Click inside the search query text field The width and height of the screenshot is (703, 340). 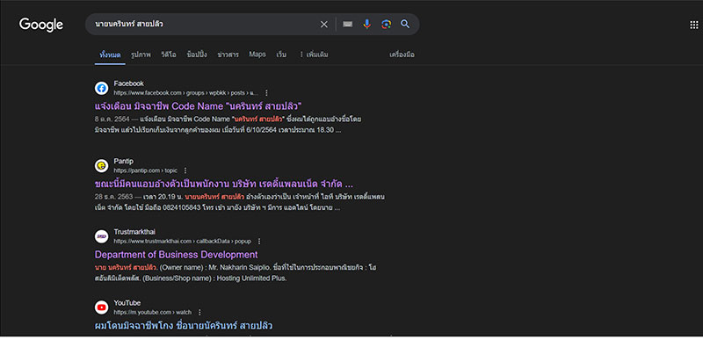tap(204, 25)
